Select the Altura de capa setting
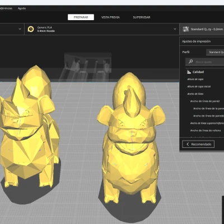Screen dimensions: 224x224 (195, 79)
